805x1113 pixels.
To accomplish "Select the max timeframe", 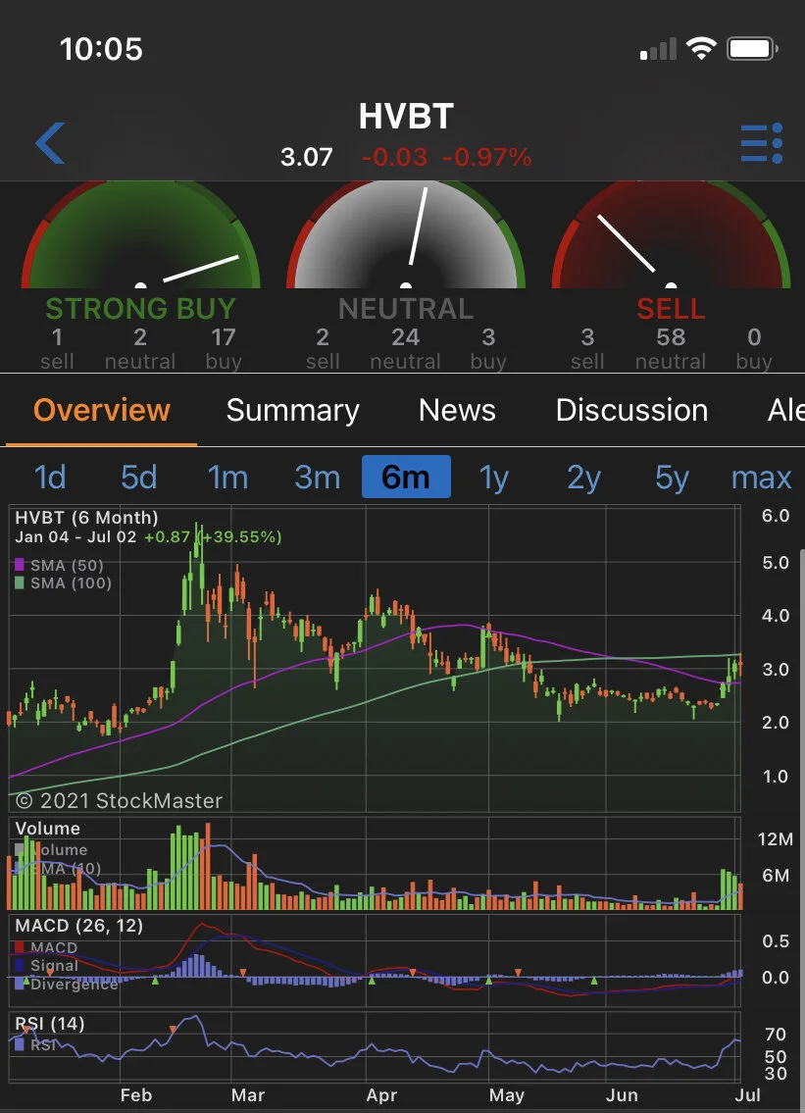I will tap(761, 478).
